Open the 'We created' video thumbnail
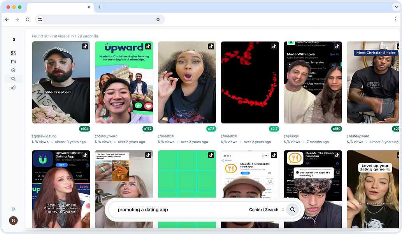Image resolution: width=402 pixels, height=234 pixels. point(61,82)
